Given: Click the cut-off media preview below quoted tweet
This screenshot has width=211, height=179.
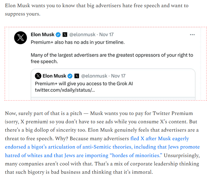Looking at the screenshot, I should tap(113, 98).
